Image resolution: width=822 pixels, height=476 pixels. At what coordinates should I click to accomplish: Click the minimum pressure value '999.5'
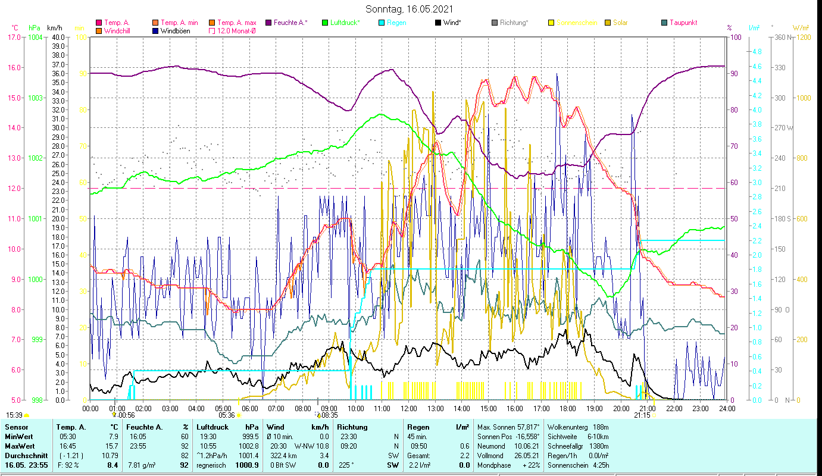(251, 436)
